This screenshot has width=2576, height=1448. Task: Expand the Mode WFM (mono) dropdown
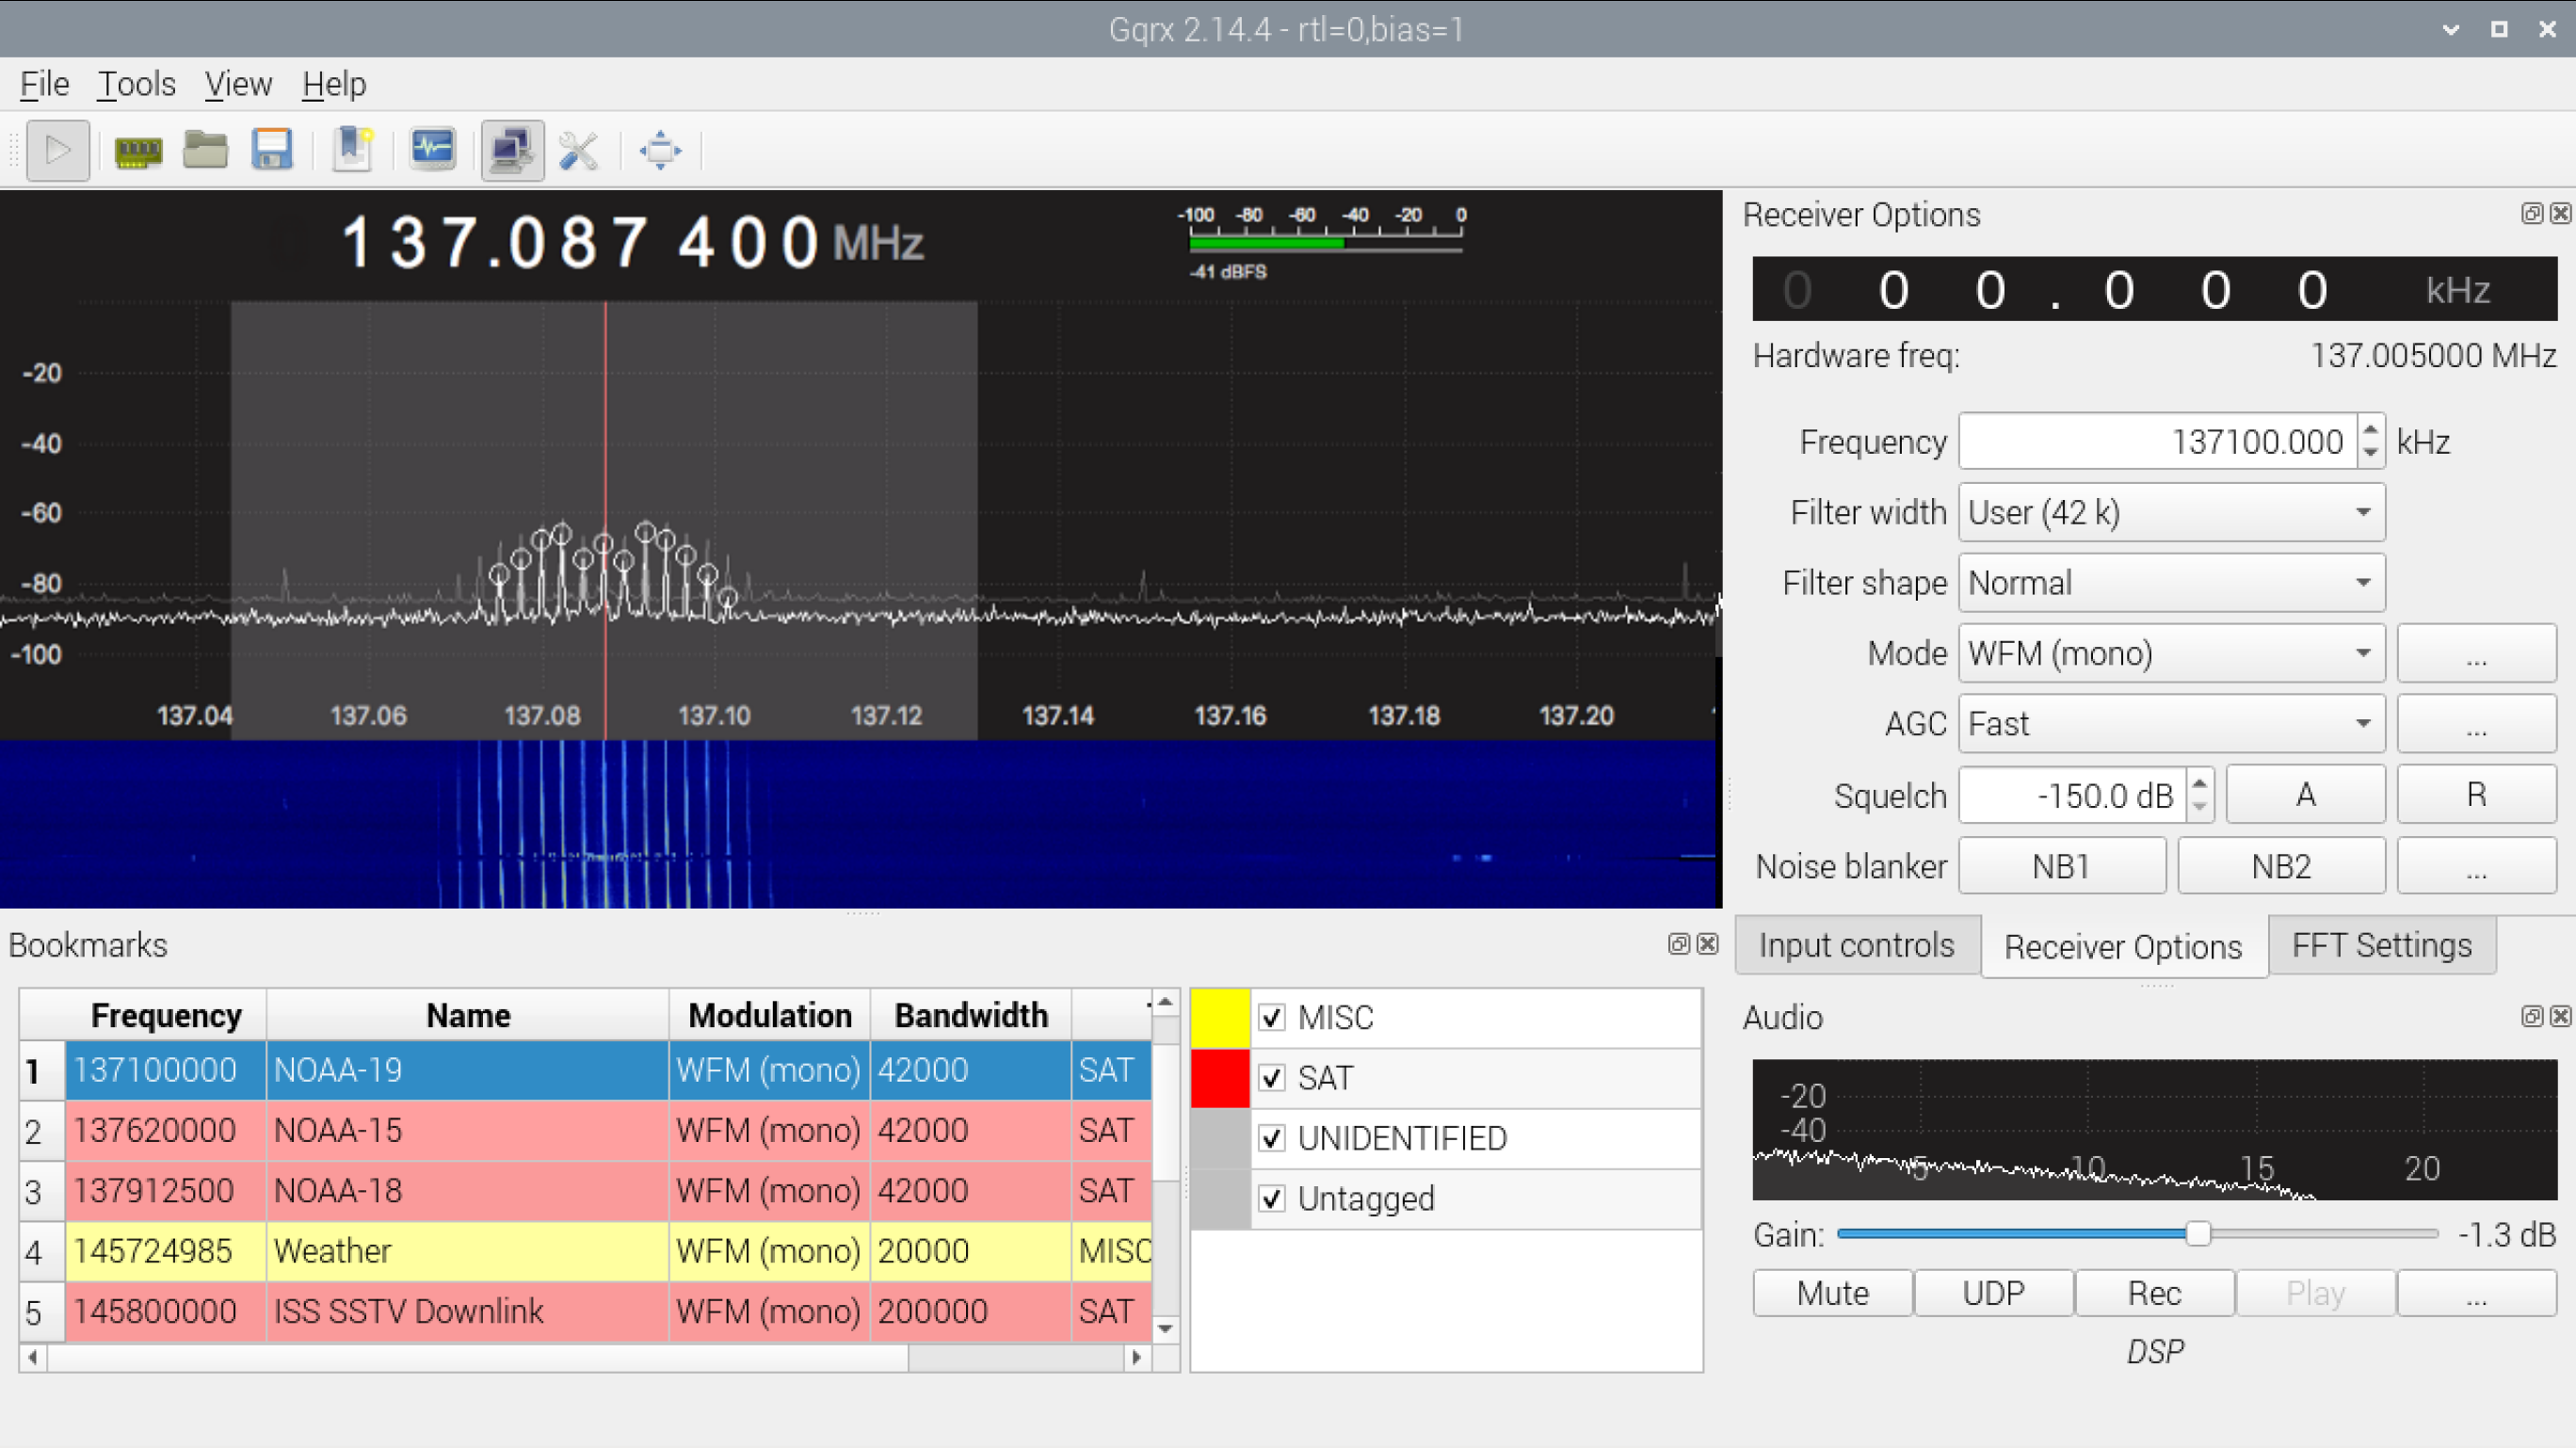click(x=2170, y=653)
